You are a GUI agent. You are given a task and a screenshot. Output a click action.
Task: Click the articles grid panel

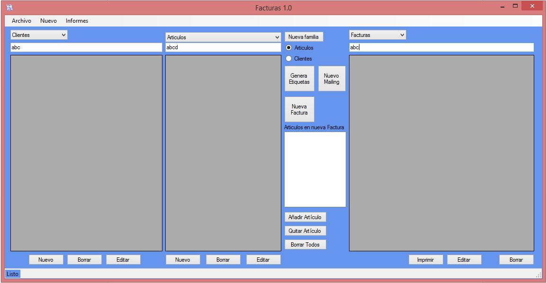point(223,153)
